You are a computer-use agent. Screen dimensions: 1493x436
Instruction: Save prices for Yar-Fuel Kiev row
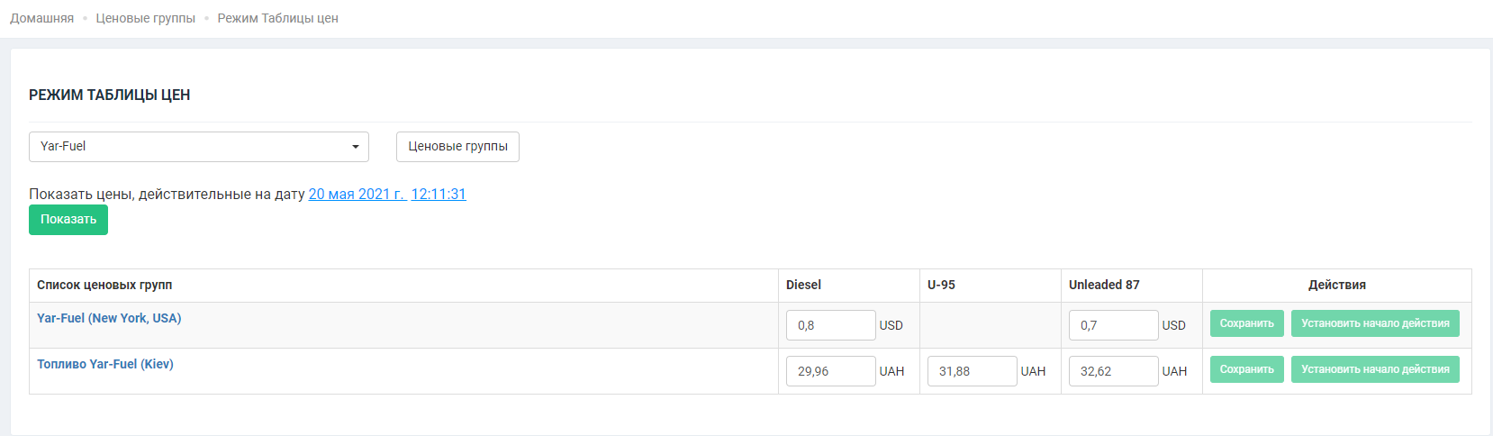[1246, 370]
